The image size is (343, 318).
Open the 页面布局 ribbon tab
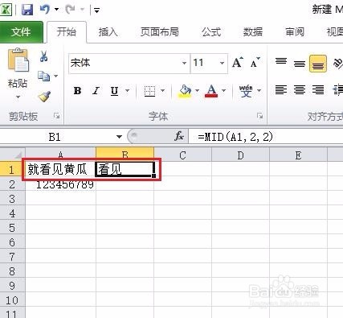pos(160,32)
